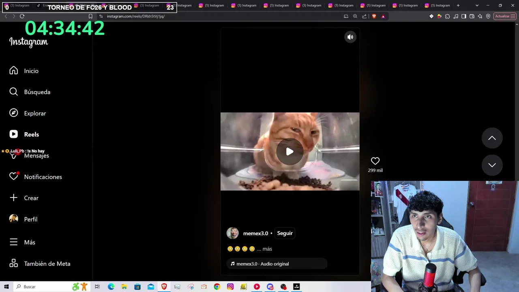The width and height of the screenshot is (519, 292).
Task: Launch Microsoft Edge from taskbar
Action: click(x=111, y=287)
